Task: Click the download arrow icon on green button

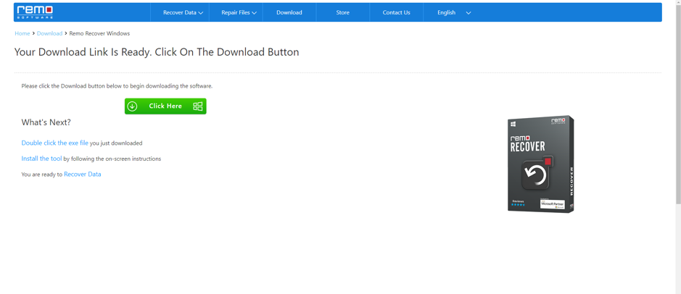Action: (133, 106)
